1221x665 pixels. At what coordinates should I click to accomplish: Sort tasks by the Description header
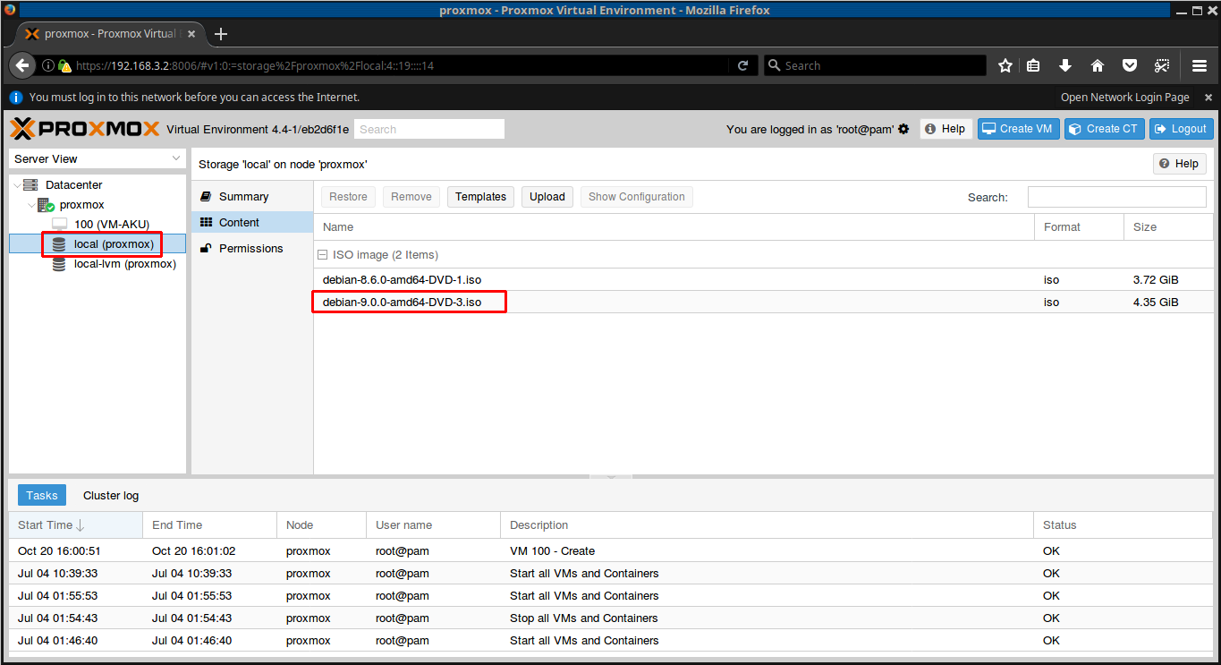[x=767, y=525]
